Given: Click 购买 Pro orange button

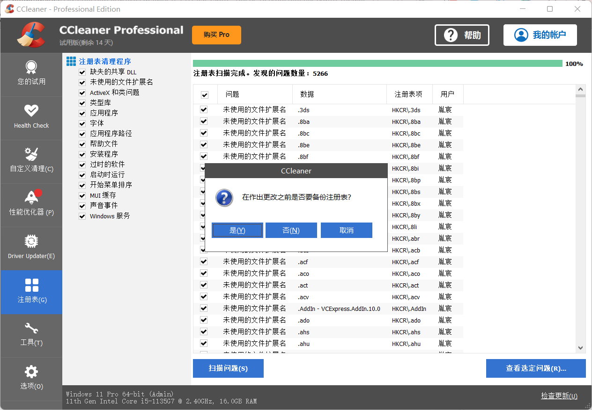Looking at the screenshot, I should pos(216,35).
